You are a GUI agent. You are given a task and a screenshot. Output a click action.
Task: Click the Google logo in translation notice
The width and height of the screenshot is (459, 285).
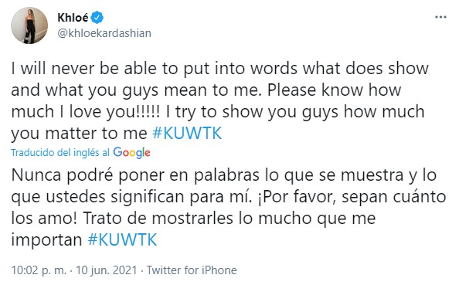pos(131,152)
